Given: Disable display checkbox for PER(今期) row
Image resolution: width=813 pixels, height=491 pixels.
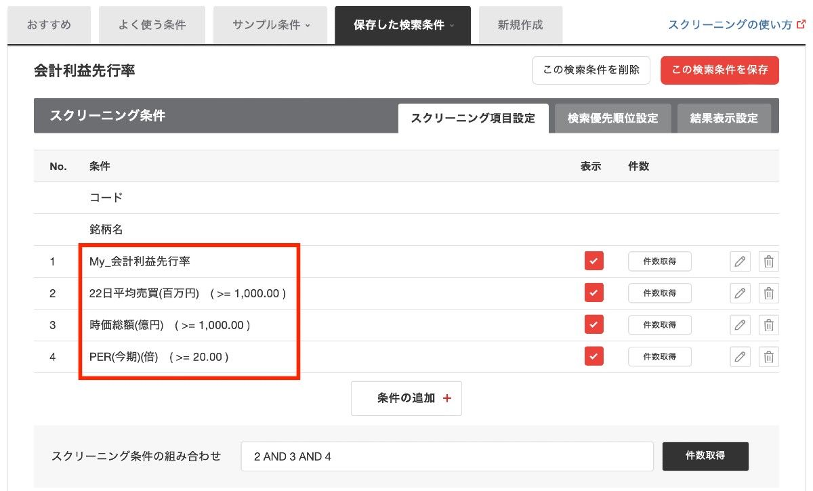Looking at the screenshot, I should click(593, 356).
